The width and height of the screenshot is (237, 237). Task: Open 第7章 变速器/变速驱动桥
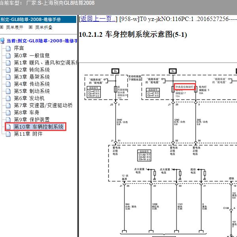[x=43, y=105]
